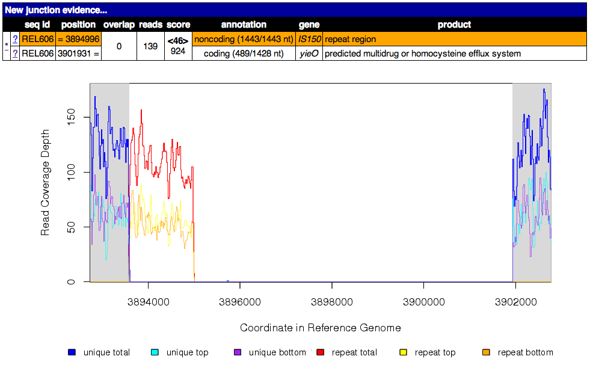Click the 'product' column header

pyautogui.click(x=454, y=25)
